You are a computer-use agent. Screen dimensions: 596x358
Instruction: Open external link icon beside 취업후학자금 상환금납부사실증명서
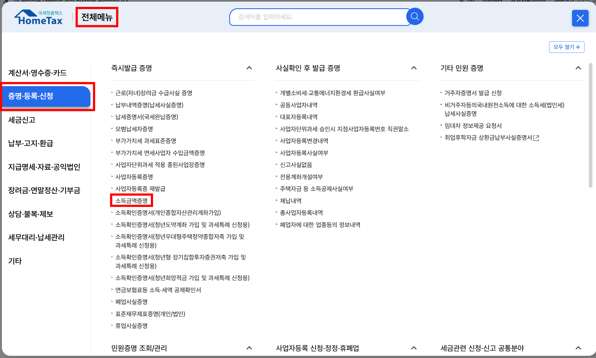tap(536, 138)
